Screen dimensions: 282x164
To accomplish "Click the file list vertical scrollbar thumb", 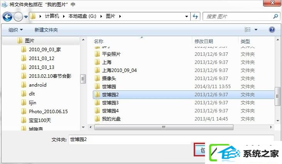I will pyautogui.click(x=277, y=96).
